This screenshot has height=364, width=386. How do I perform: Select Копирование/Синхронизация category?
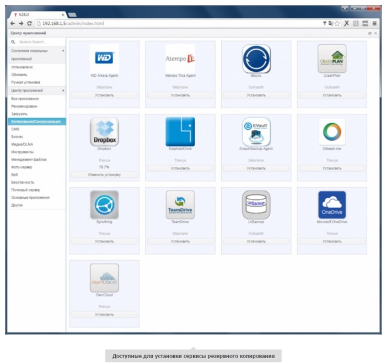(37, 122)
